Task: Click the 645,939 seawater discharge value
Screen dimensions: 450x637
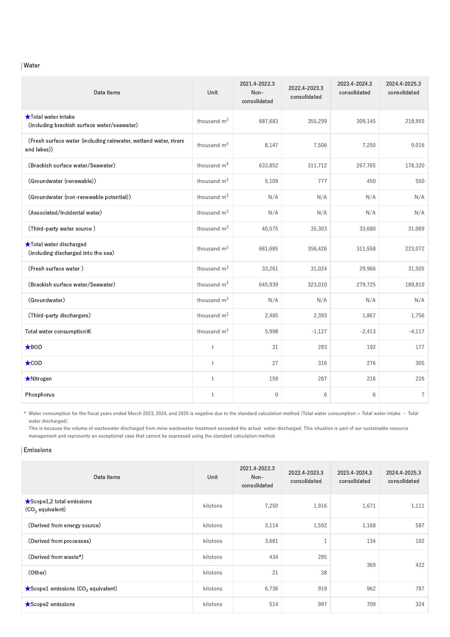Action: click(x=269, y=285)
